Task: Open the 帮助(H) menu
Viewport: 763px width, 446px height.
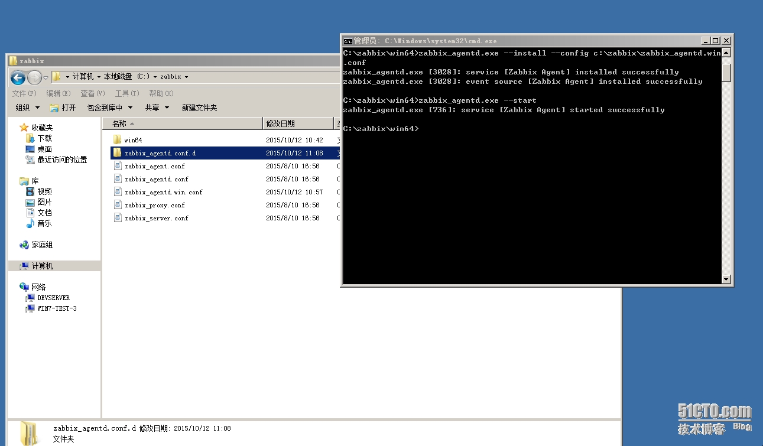Action: [x=161, y=93]
